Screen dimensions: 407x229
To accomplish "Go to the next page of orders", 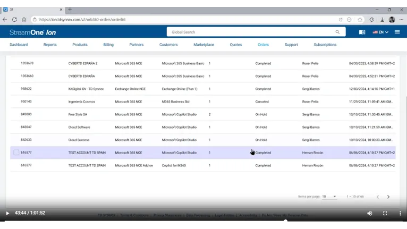I will click(388, 197).
